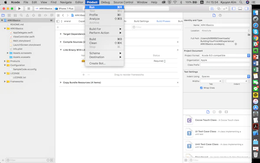Expand the Assets.scnassets folder
This screenshot has height=163, width=260.
[8, 53]
